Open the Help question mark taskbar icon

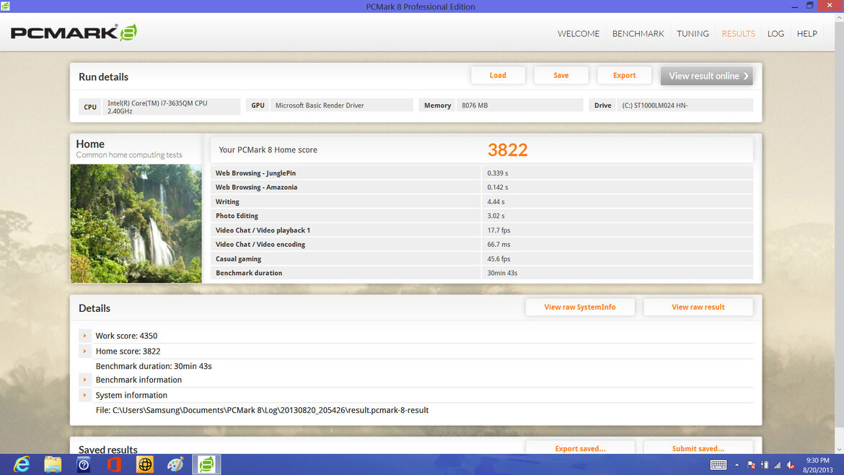coord(84,464)
